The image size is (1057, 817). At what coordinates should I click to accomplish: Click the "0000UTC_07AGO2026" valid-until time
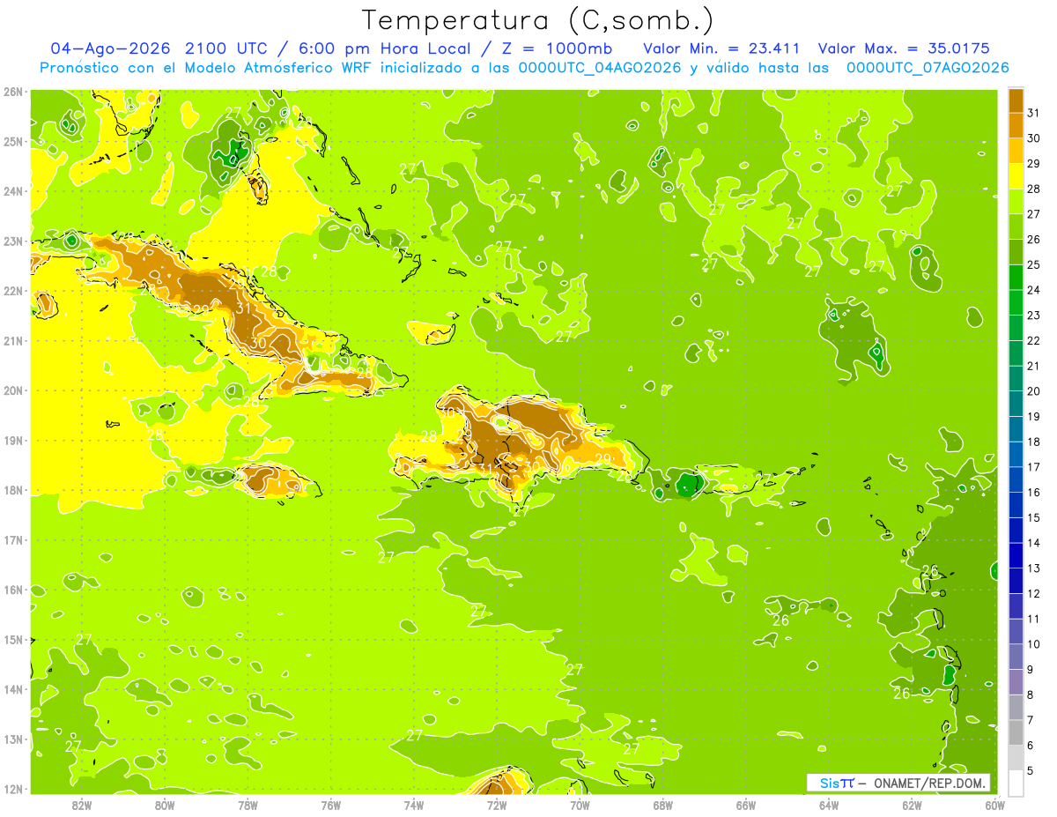click(927, 68)
